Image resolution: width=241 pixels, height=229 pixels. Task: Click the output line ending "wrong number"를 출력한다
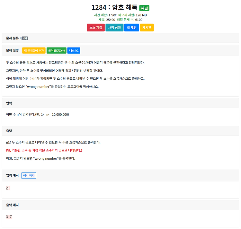(x=40, y=159)
